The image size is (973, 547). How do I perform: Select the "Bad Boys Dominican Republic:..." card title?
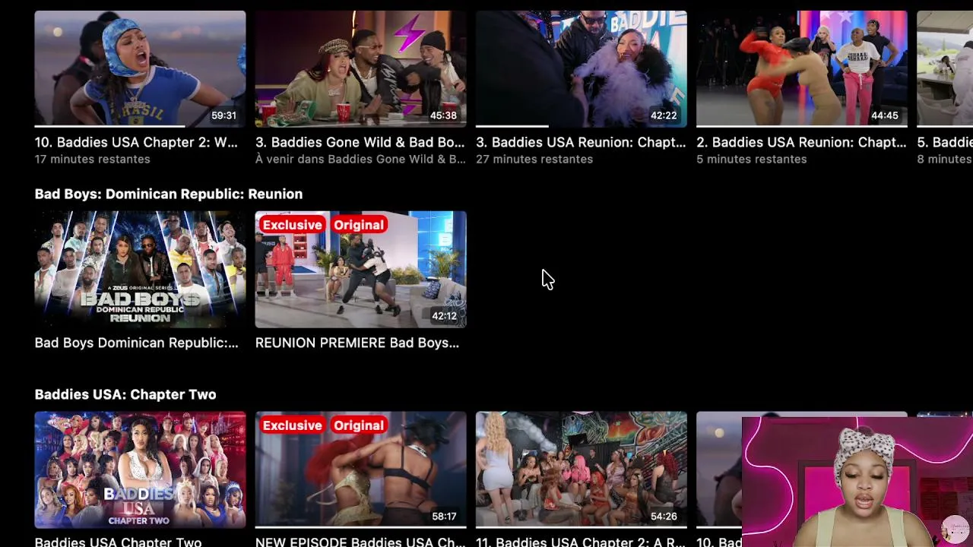(x=136, y=343)
